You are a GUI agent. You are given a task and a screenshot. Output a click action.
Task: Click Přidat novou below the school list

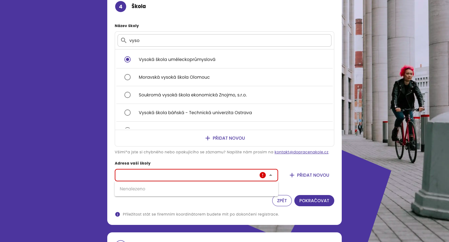click(229, 138)
